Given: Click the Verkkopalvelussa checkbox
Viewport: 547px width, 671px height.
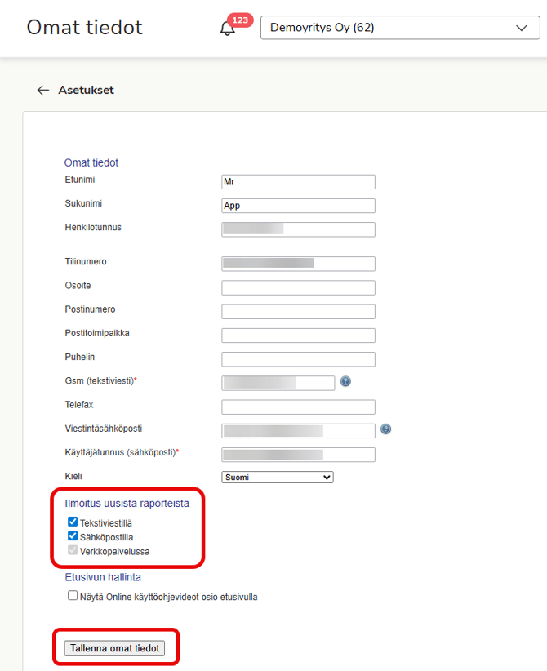Looking at the screenshot, I should (73, 551).
